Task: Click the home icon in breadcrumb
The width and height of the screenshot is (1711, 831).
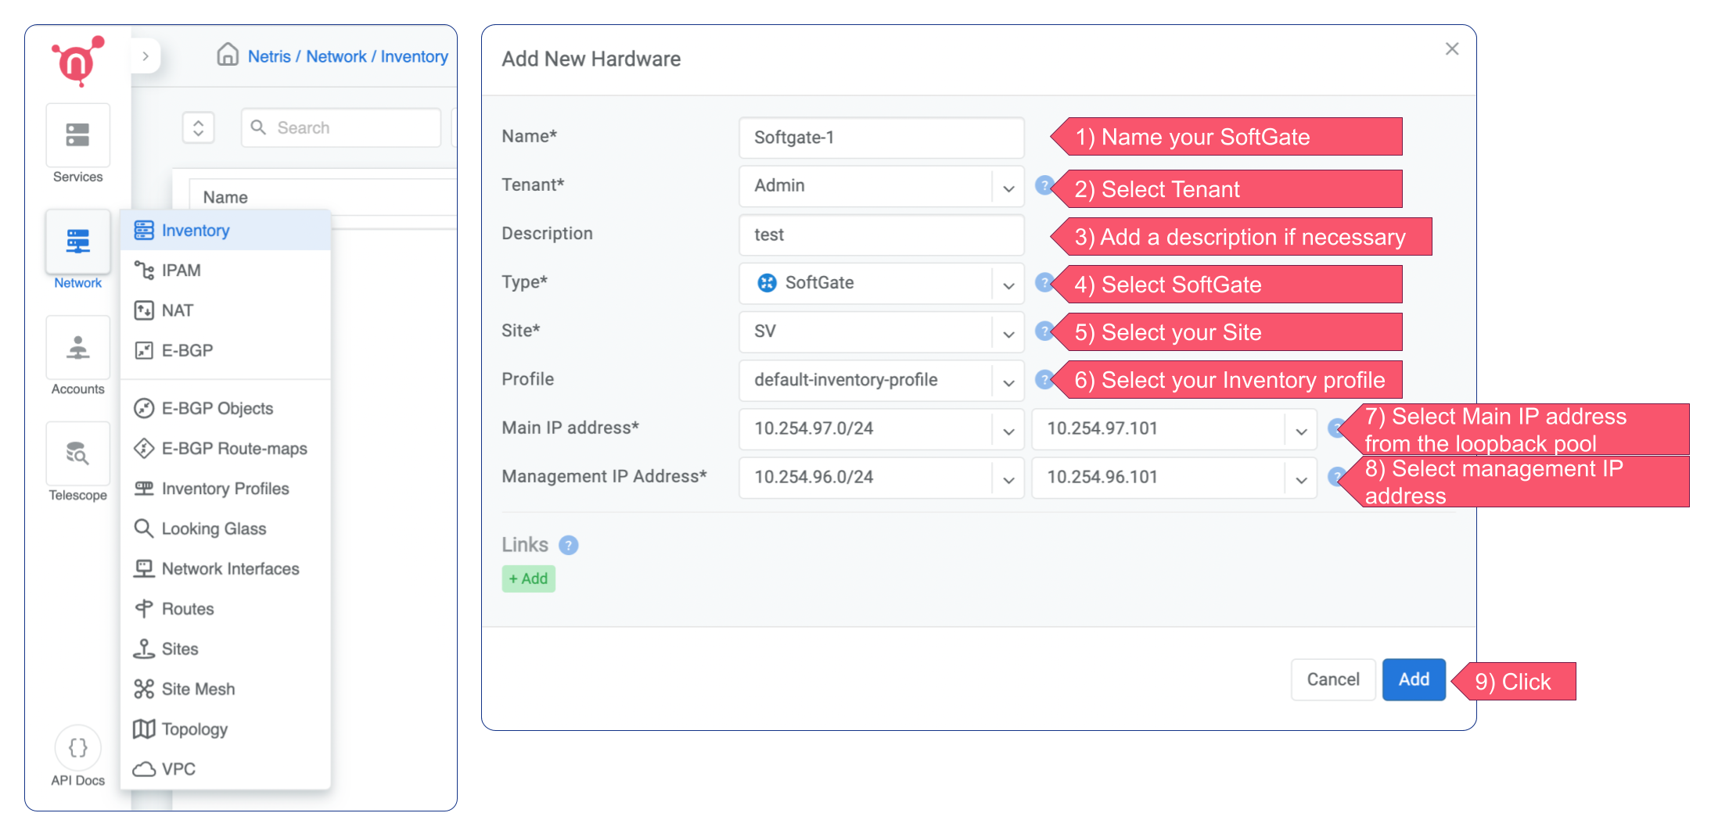Action: click(x=228, y=56)
